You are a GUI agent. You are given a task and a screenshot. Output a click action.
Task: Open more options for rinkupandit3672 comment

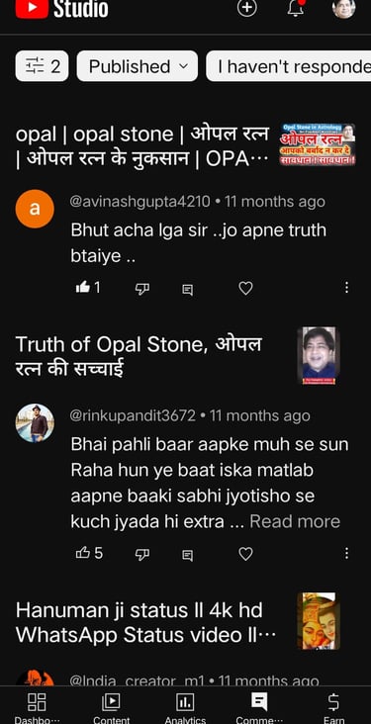(346, 553)
